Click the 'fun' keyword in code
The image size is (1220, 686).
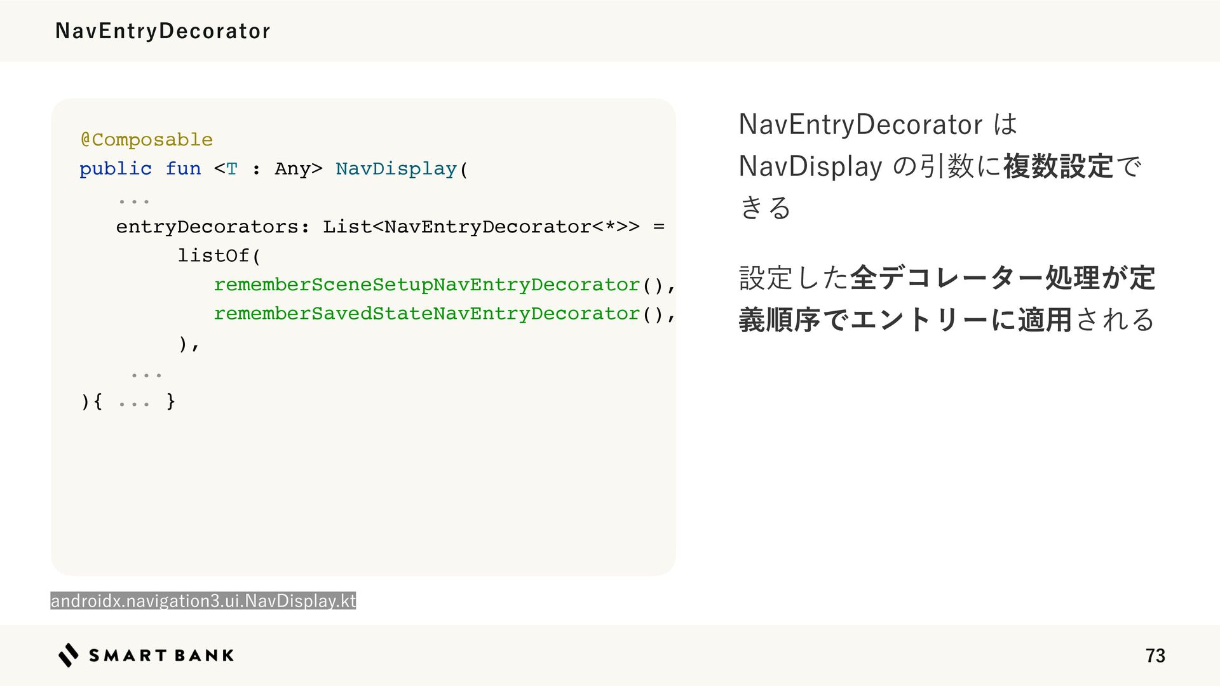tap(183, 168)
